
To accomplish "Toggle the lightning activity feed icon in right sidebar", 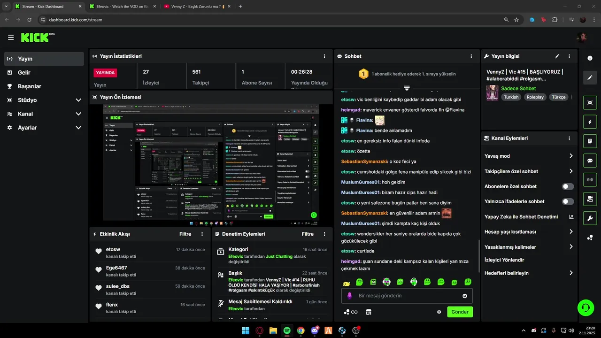I will 590,122.
